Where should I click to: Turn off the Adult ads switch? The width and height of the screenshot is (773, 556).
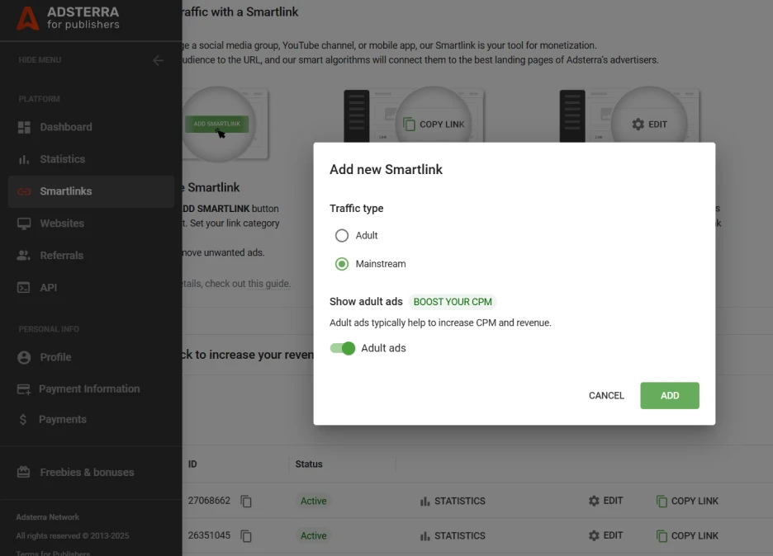click(x=343, y=348)
